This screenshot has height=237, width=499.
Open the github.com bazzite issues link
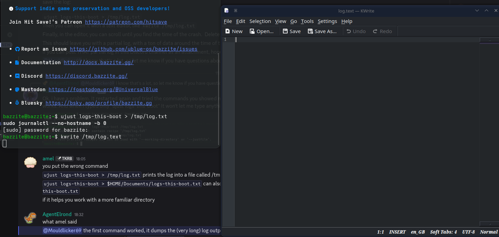133,49
